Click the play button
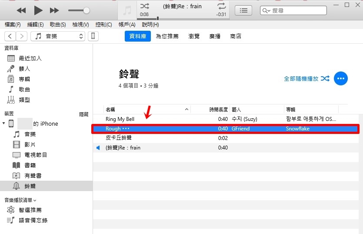The image size is (363, 234). coord(38,10)
